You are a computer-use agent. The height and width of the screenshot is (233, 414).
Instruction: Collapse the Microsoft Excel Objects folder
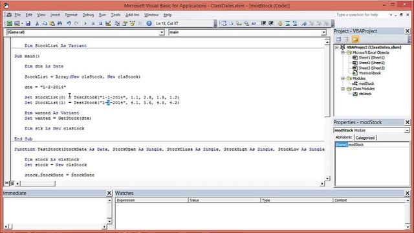click(x=343, y=52)
